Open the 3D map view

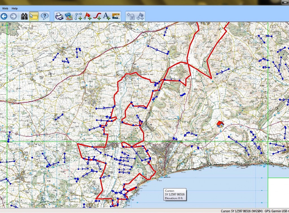tap(69, 17)
